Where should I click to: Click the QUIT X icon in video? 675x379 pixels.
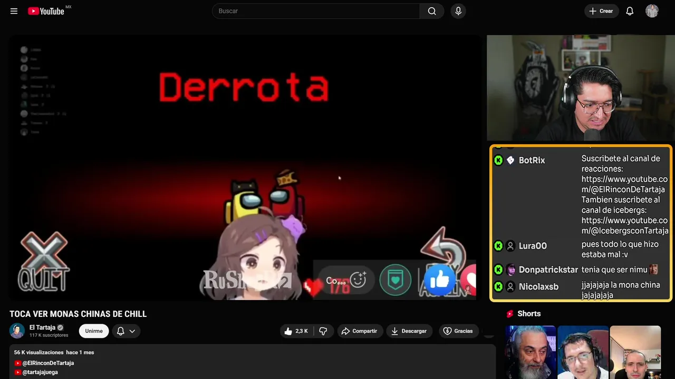click(44, 262)
